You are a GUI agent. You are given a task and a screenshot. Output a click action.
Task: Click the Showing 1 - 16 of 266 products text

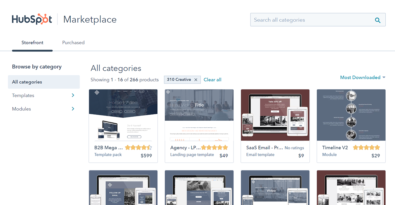[125, 80]
